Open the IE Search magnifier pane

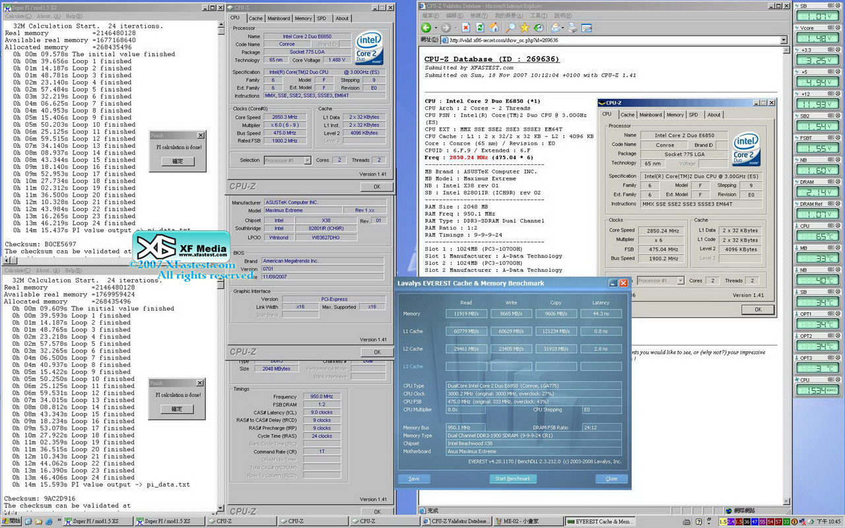click(x=510, y=28)
